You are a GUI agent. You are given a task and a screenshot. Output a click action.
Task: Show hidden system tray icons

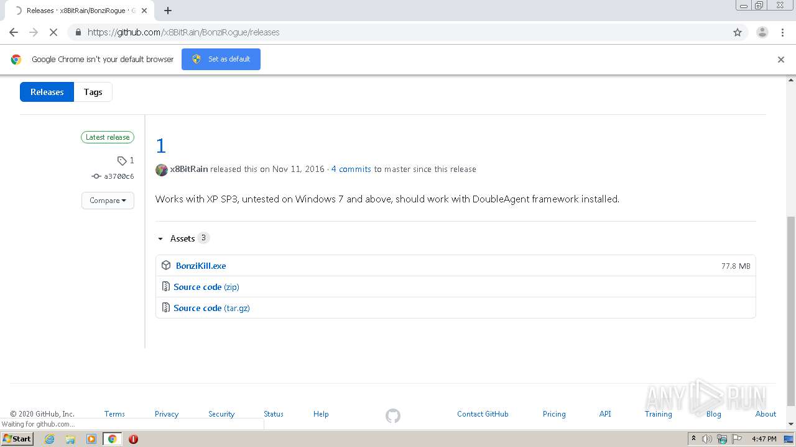(693, 439)
